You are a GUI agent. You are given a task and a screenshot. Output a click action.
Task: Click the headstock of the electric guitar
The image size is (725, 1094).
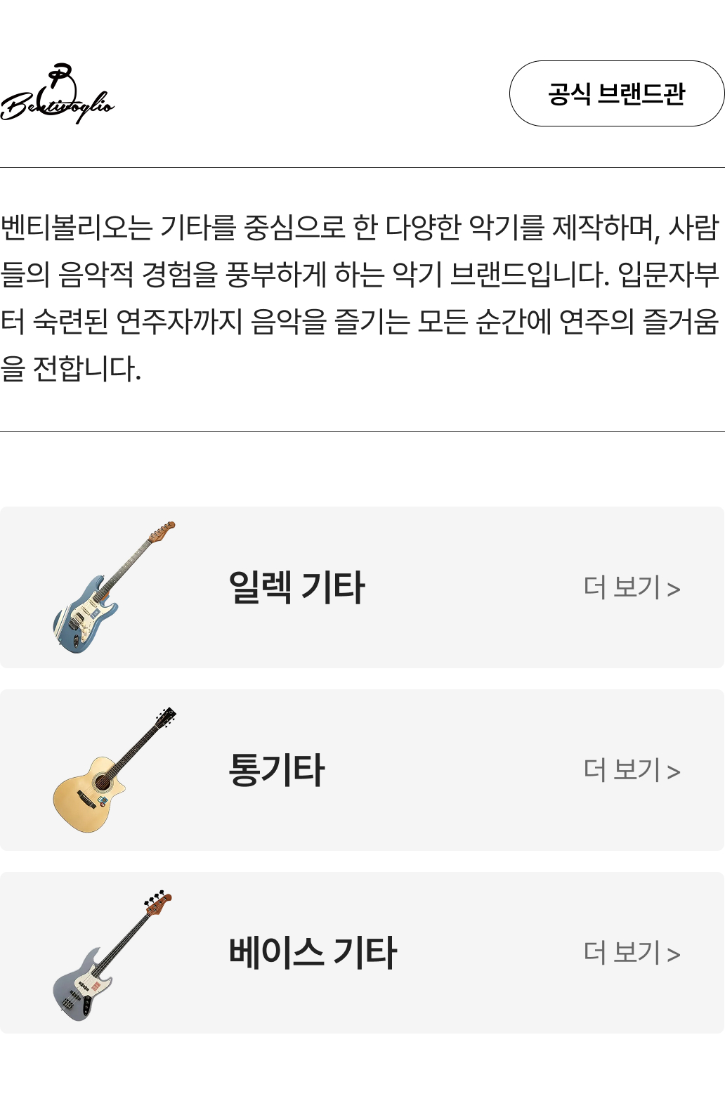162,531
